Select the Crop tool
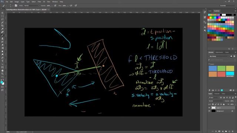Image resolution: width=237 pixels, height=133 pixels. pyautogui.click(x=2, y=25)
